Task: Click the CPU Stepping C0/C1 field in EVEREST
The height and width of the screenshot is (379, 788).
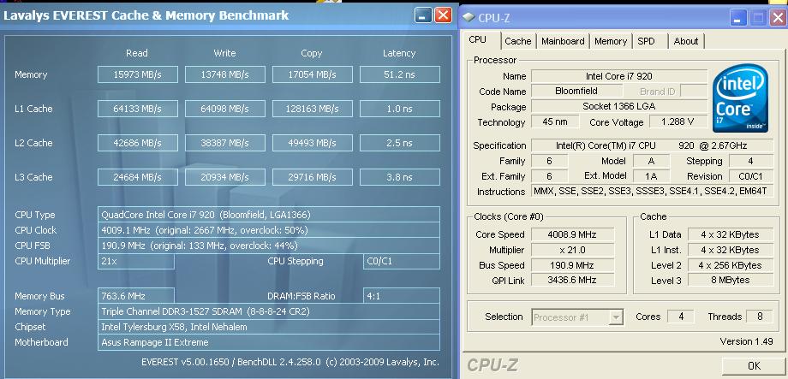Action: coord(402,261)
